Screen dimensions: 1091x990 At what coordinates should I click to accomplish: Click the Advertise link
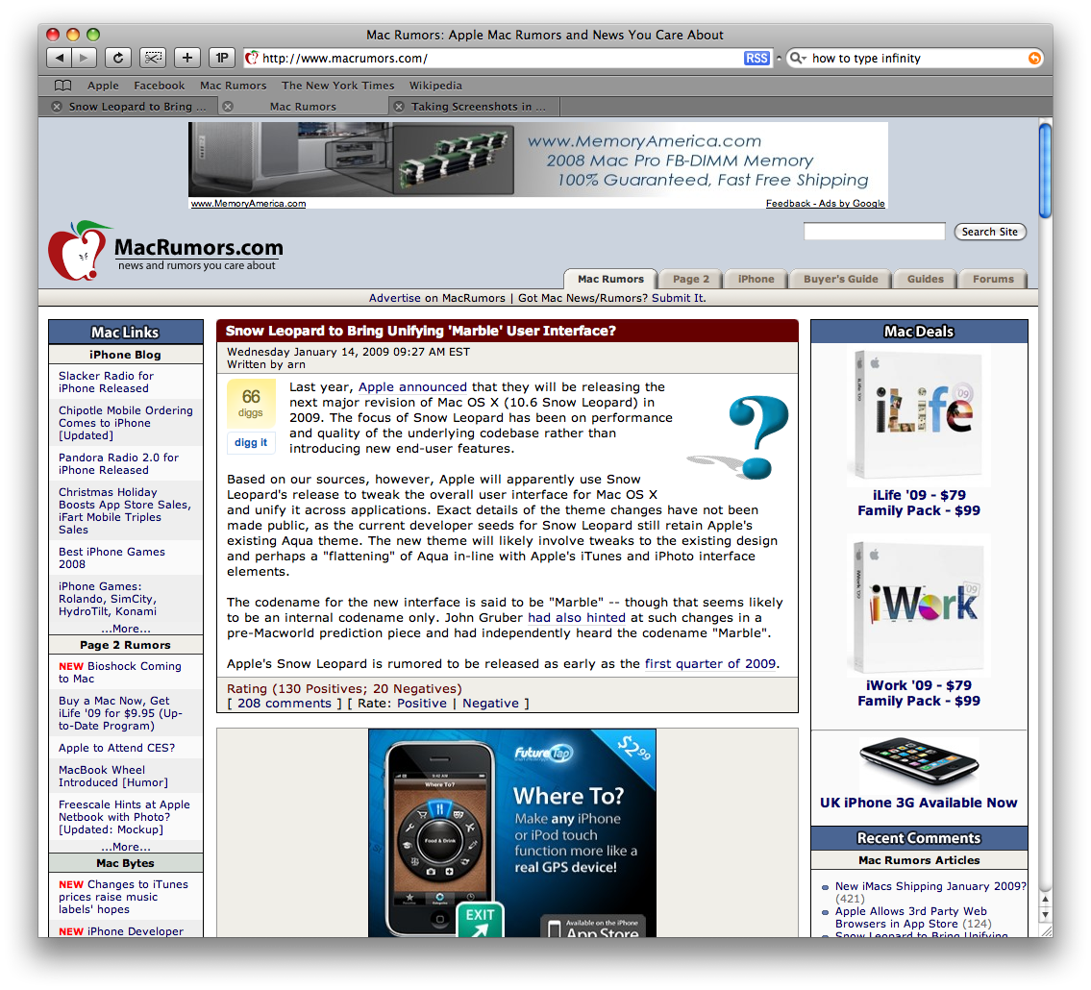tap(394, 298)
